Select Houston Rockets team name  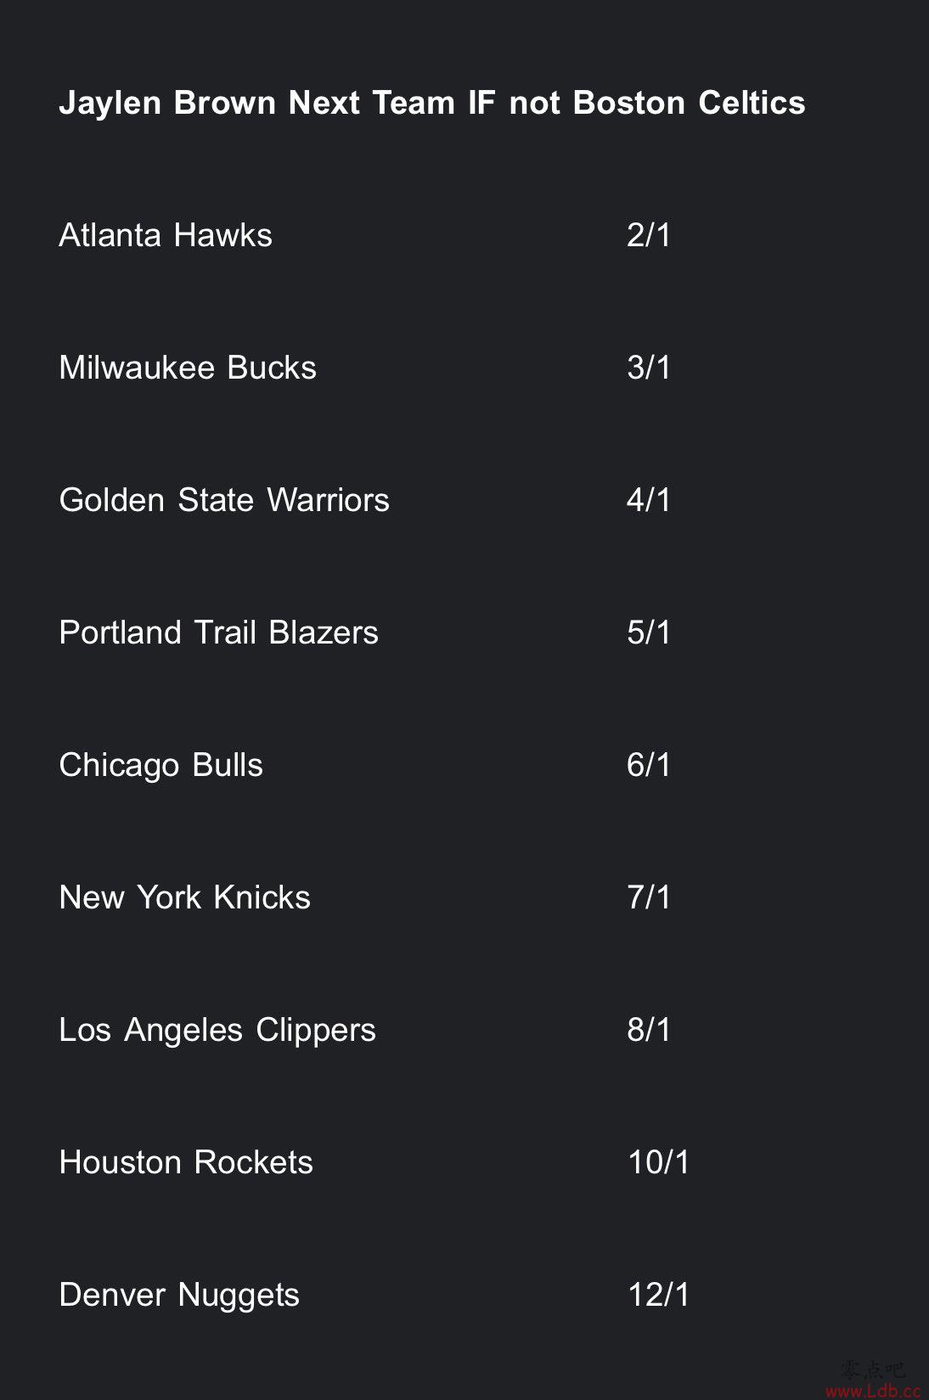tap(186, 1162)
